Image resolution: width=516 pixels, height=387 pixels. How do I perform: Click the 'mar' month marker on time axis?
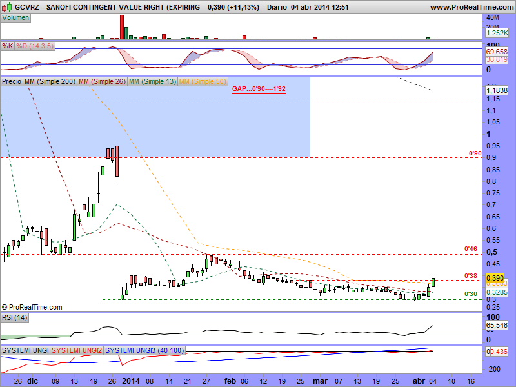[320, 381]
